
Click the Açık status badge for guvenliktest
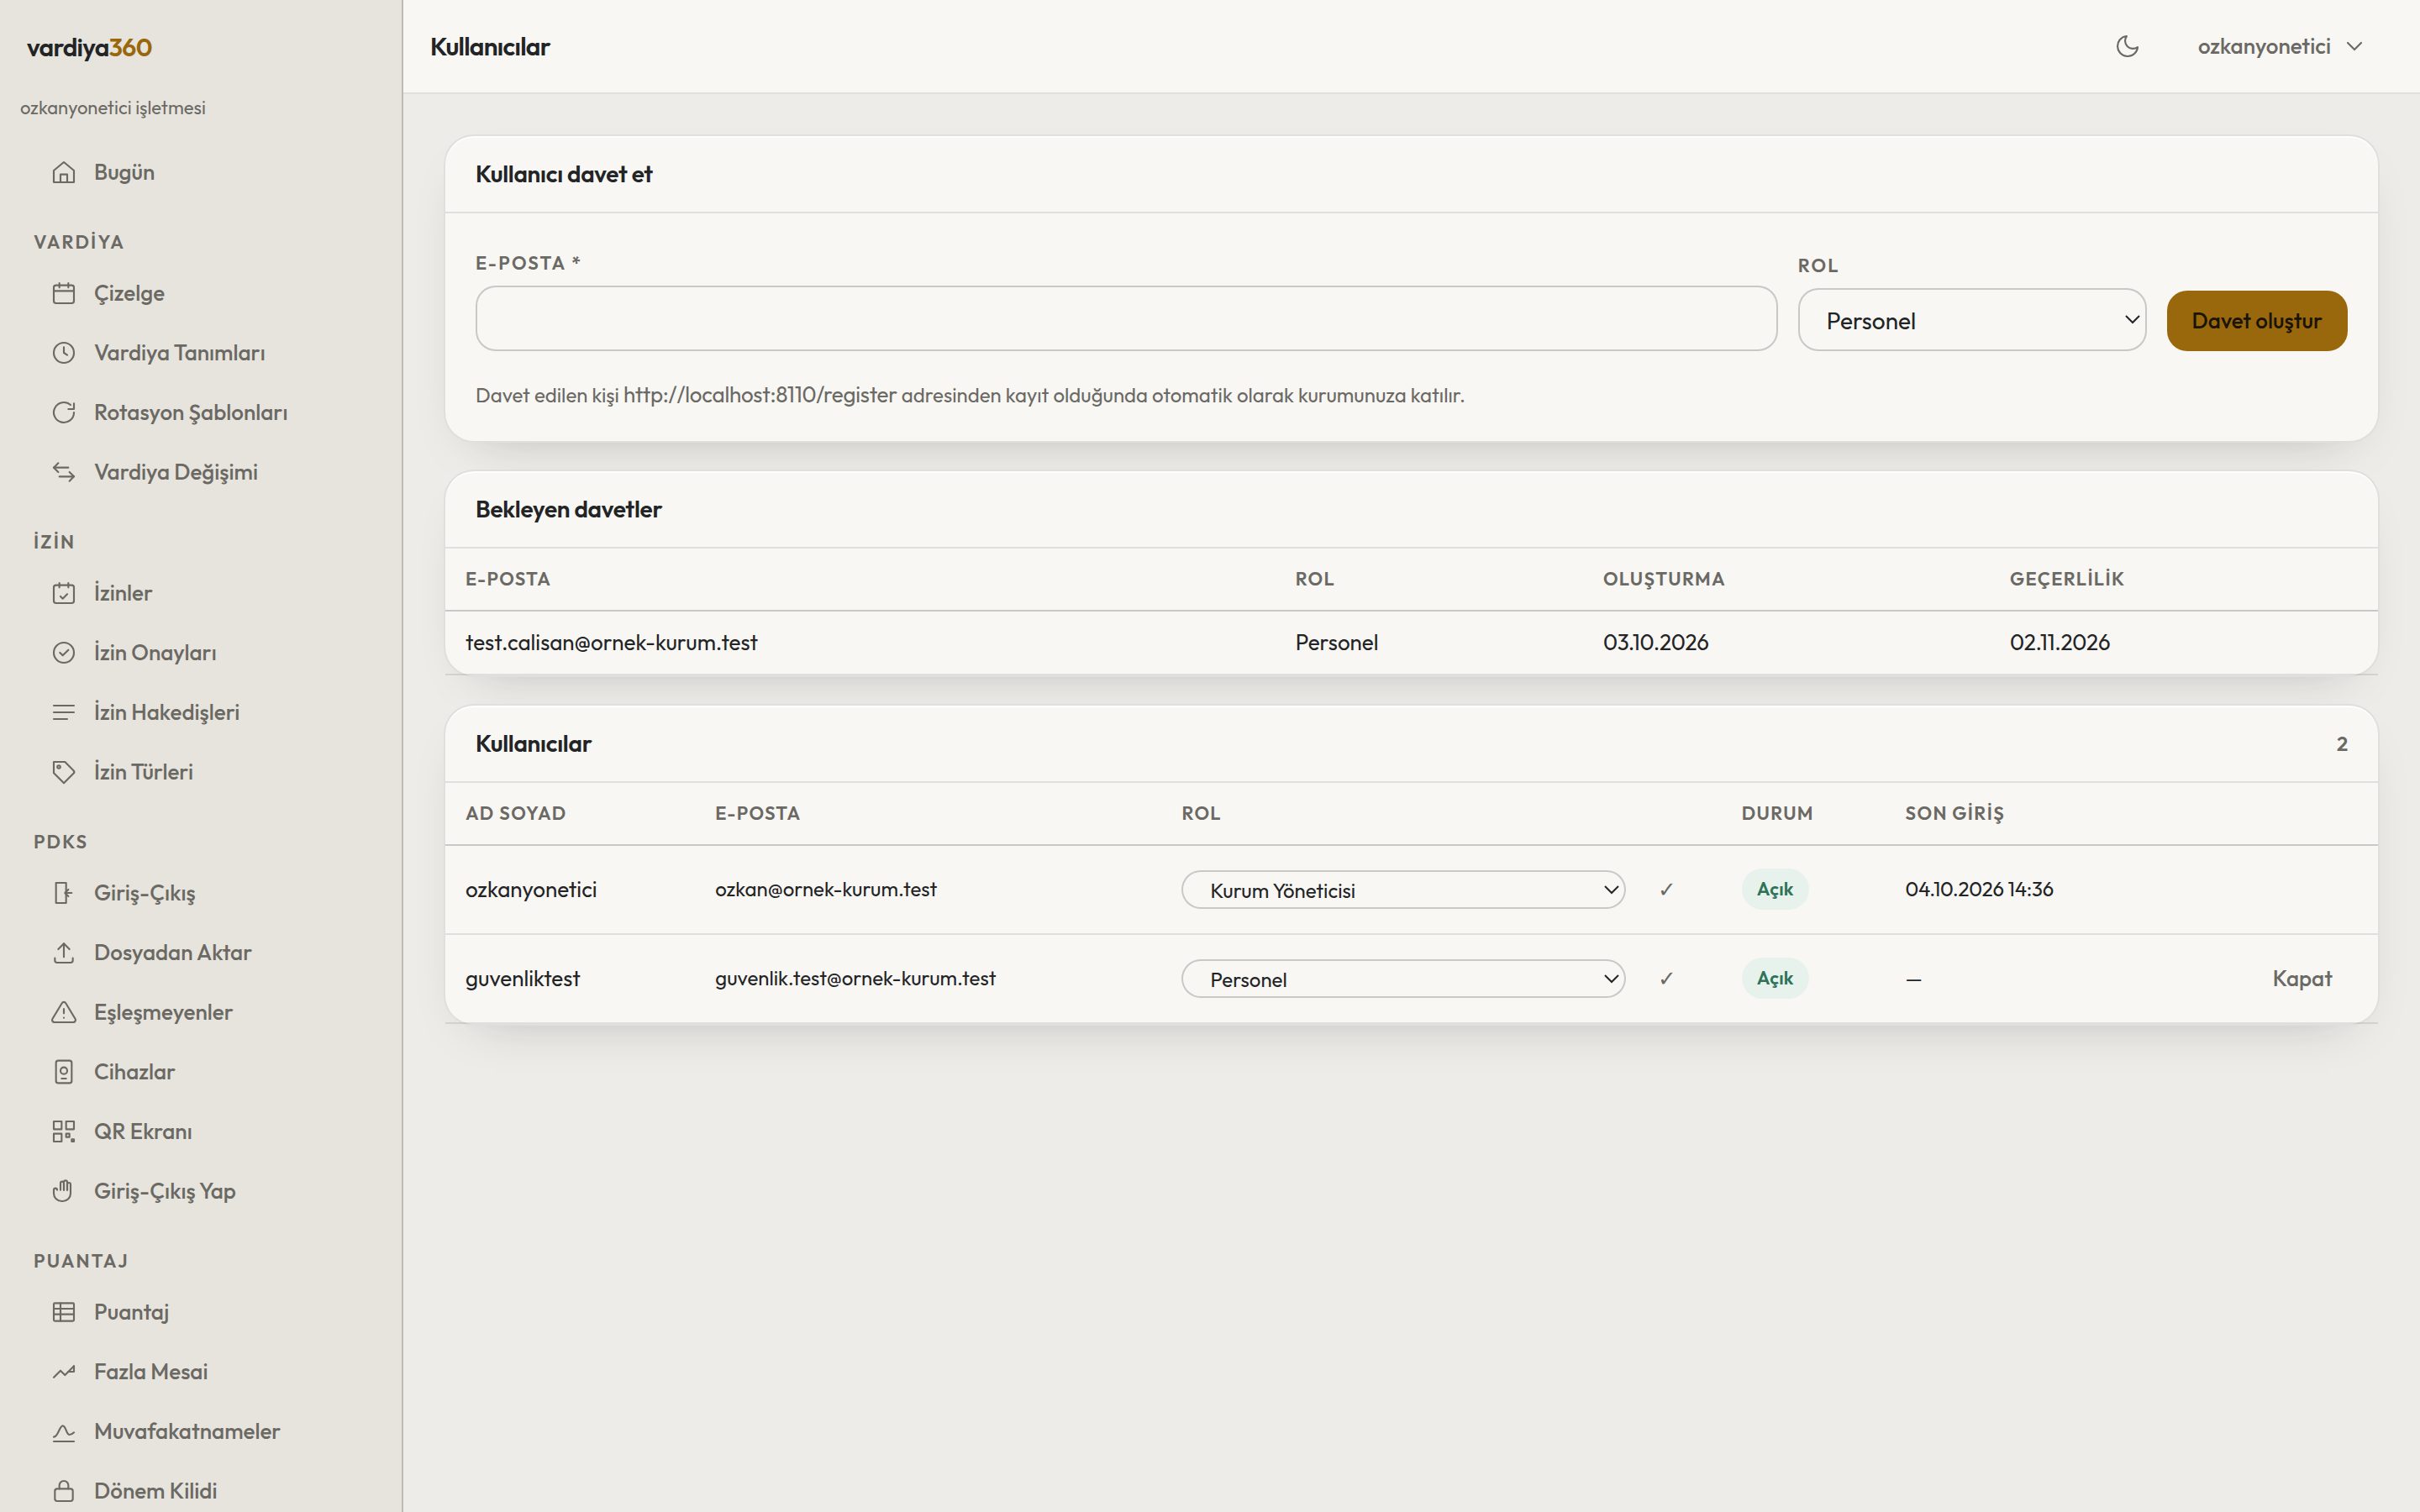click(1775, 979)
